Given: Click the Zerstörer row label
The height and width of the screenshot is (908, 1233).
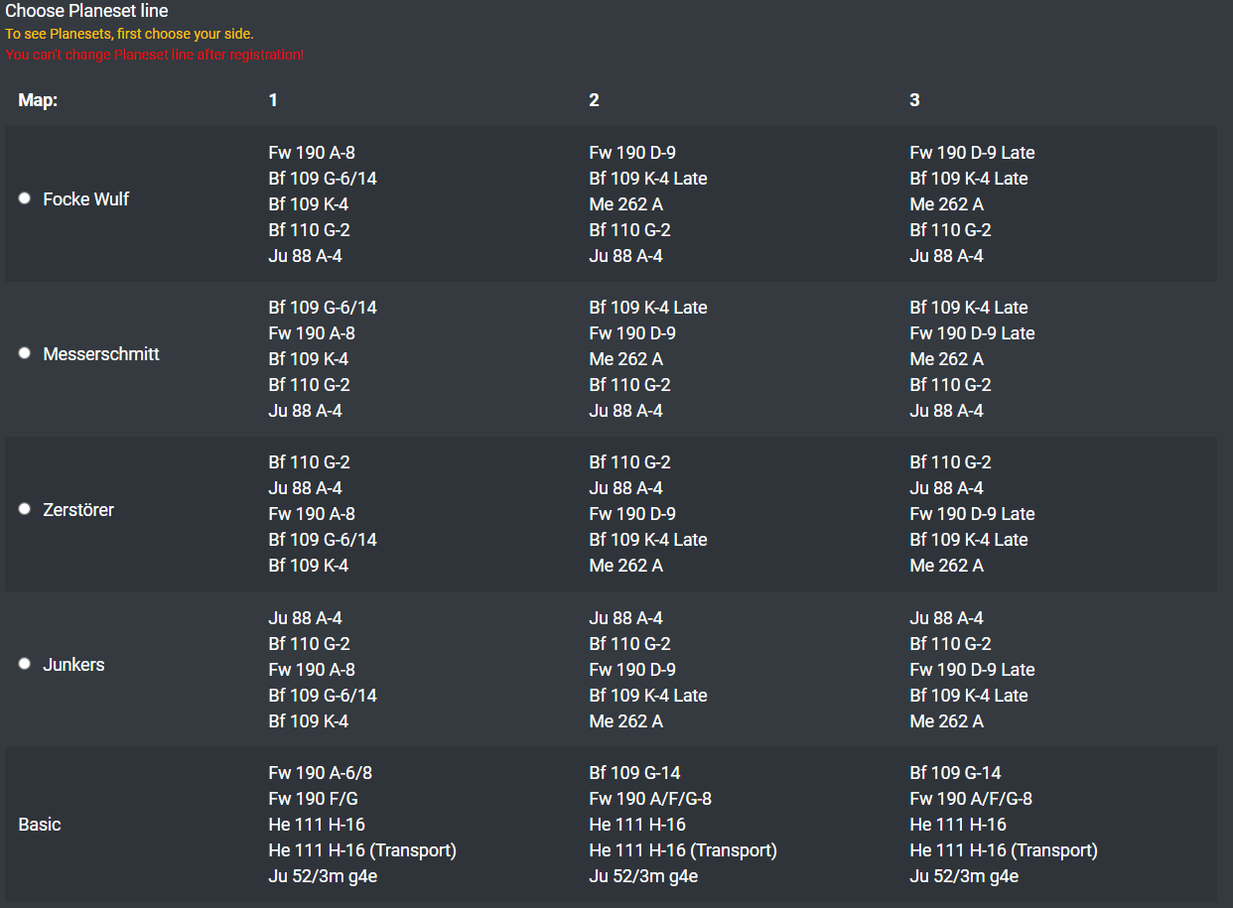Looking at the screenshot, I should (x=78, y=510).
